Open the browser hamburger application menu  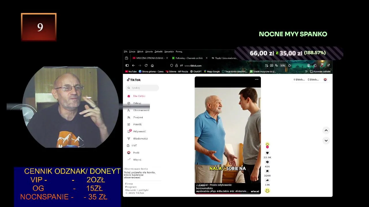coord(328,66)
